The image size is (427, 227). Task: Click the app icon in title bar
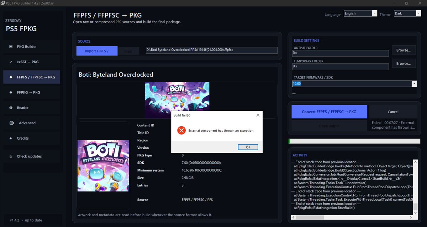coord(4,3)
